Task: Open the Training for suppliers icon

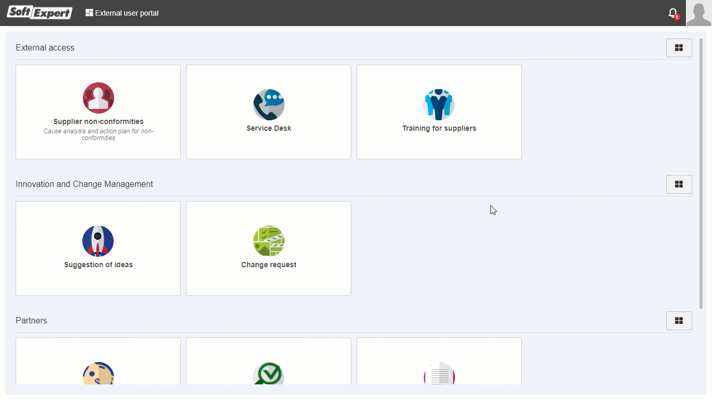Action: point(439,105)
